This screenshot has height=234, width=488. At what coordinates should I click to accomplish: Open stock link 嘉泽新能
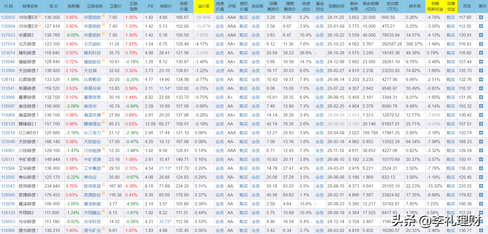[92, 204]
